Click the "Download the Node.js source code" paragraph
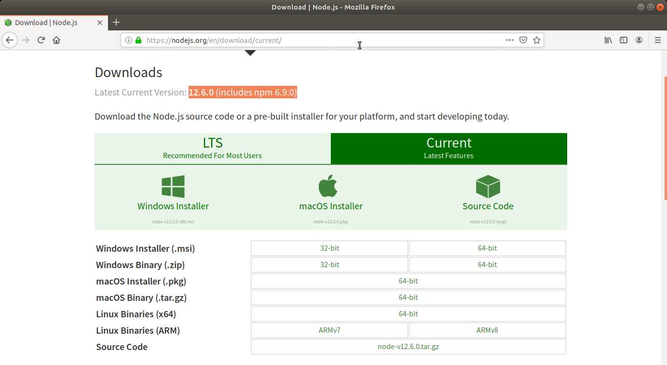This screenshot has height=365, width=667. tap(302, 116)
